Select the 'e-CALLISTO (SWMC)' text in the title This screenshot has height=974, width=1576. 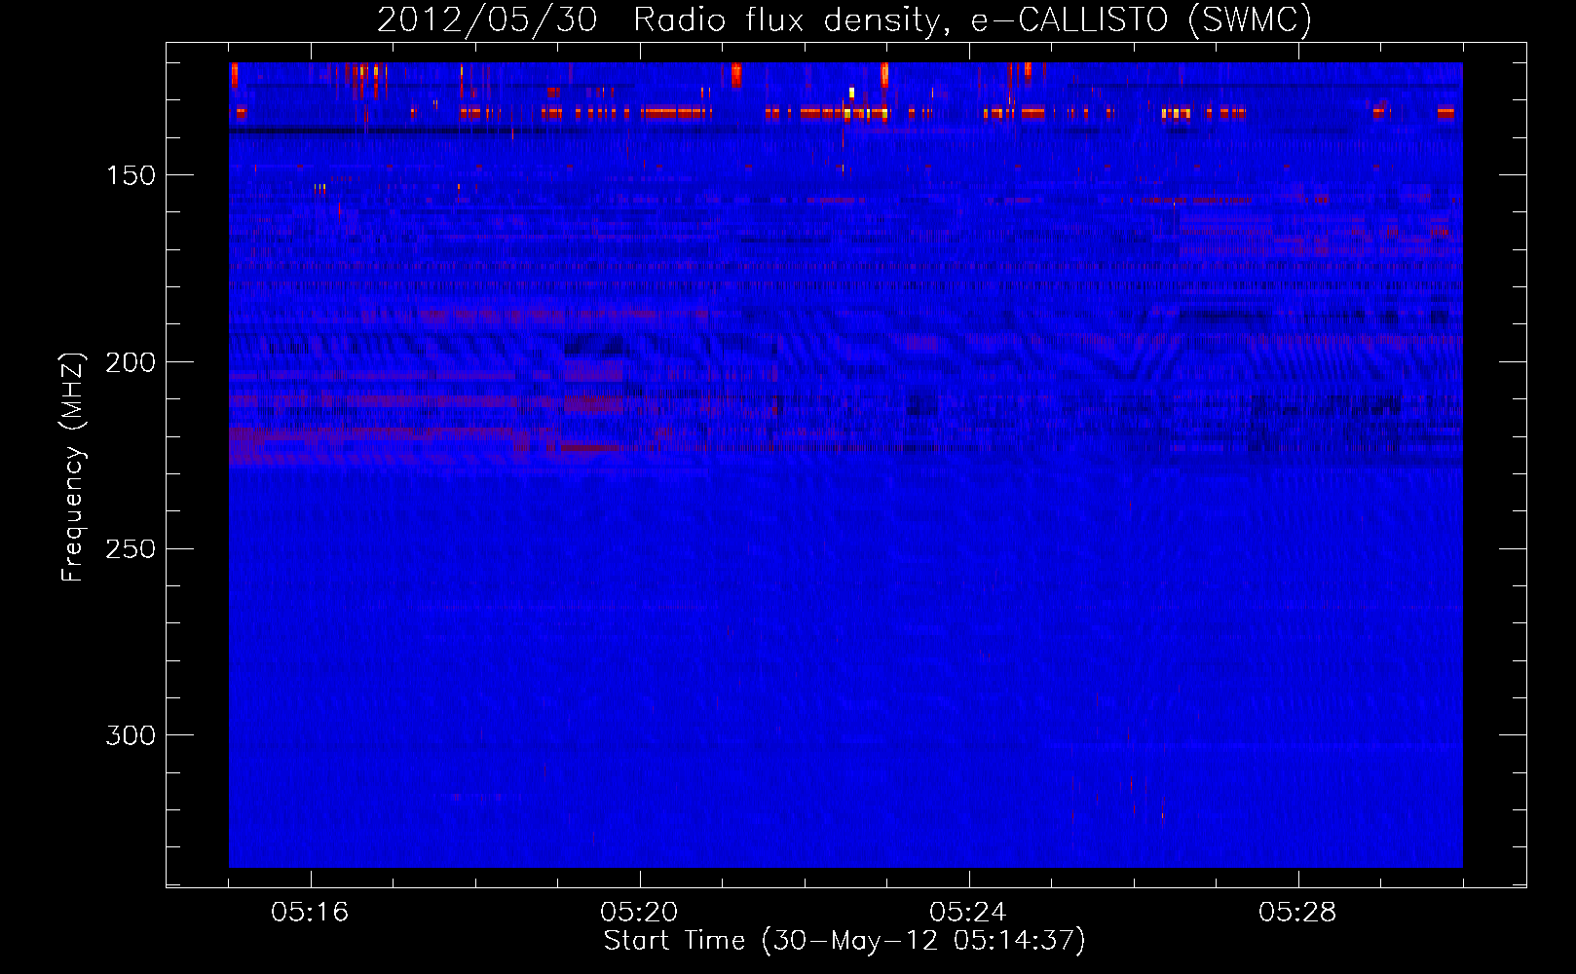tap(1142, 19)
